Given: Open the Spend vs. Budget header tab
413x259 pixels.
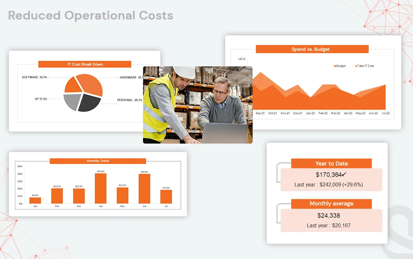Looking at the screenshot, I should pos(312,49).
